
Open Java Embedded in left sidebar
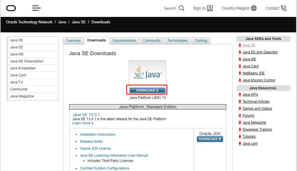[33, 68]
